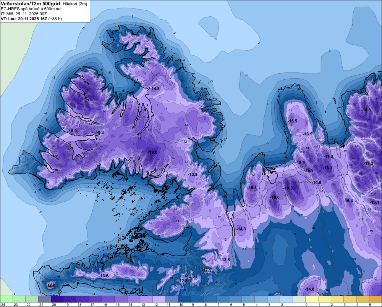Click the pale yellow swatch between 0 and 1
382x307 pixels.
(312, 299)
